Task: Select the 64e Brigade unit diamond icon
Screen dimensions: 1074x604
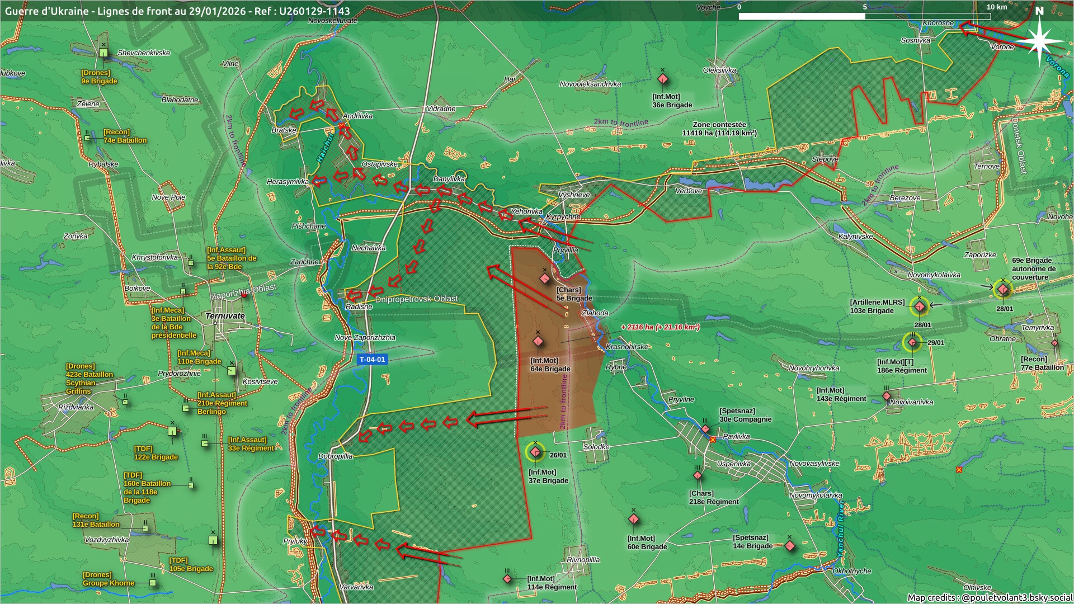Action: coord(538,341)
